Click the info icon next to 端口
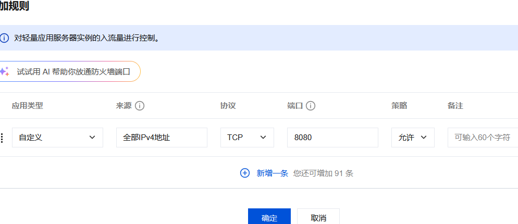This screenshot has width=518, height=224. click(311, 106)
